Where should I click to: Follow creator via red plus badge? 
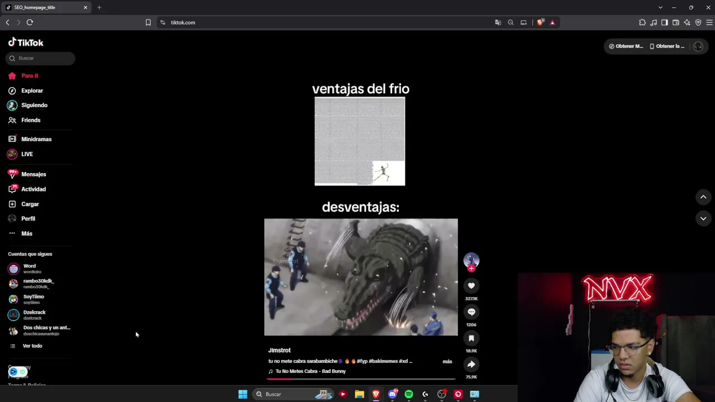[x=471, y=269]
